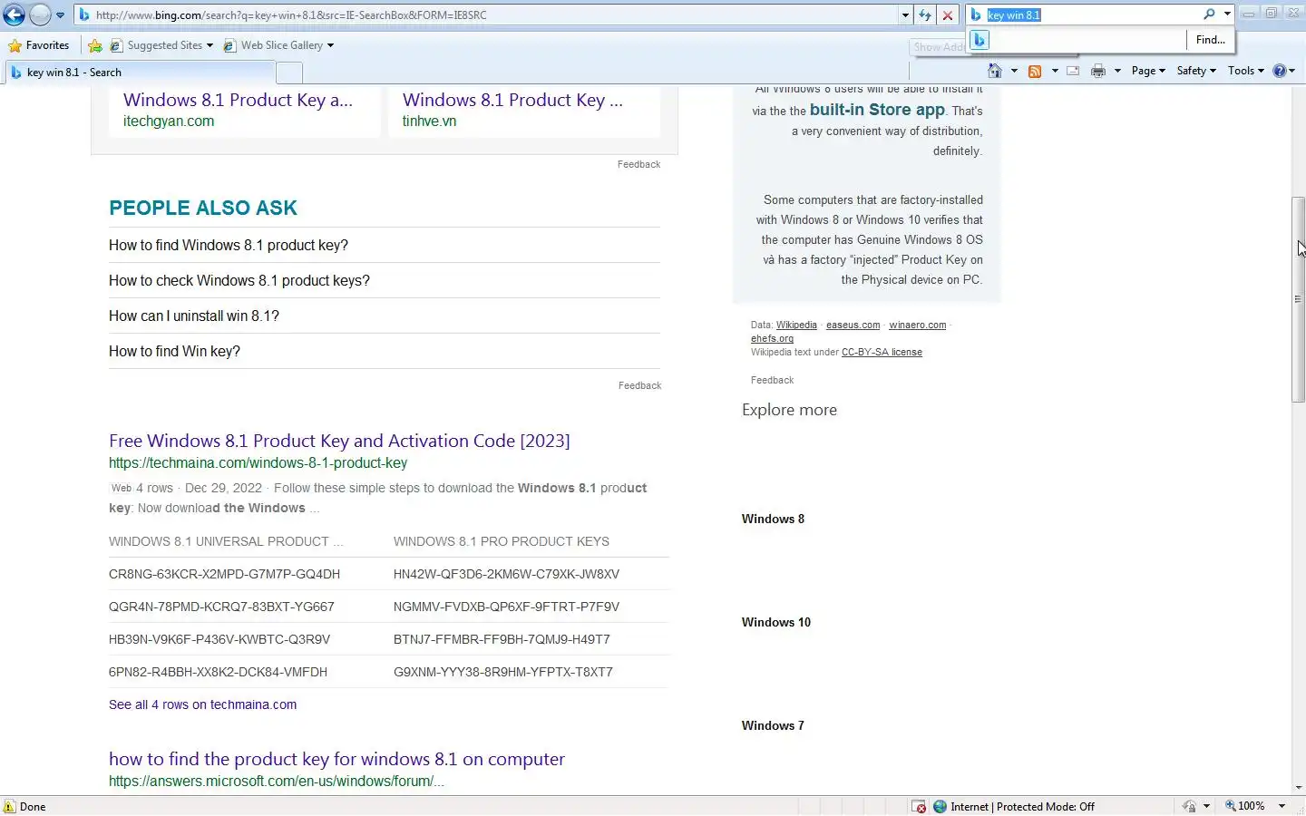Click See all 4 rows on techmaina.com

pyautogui.click(x=202, y=704)
